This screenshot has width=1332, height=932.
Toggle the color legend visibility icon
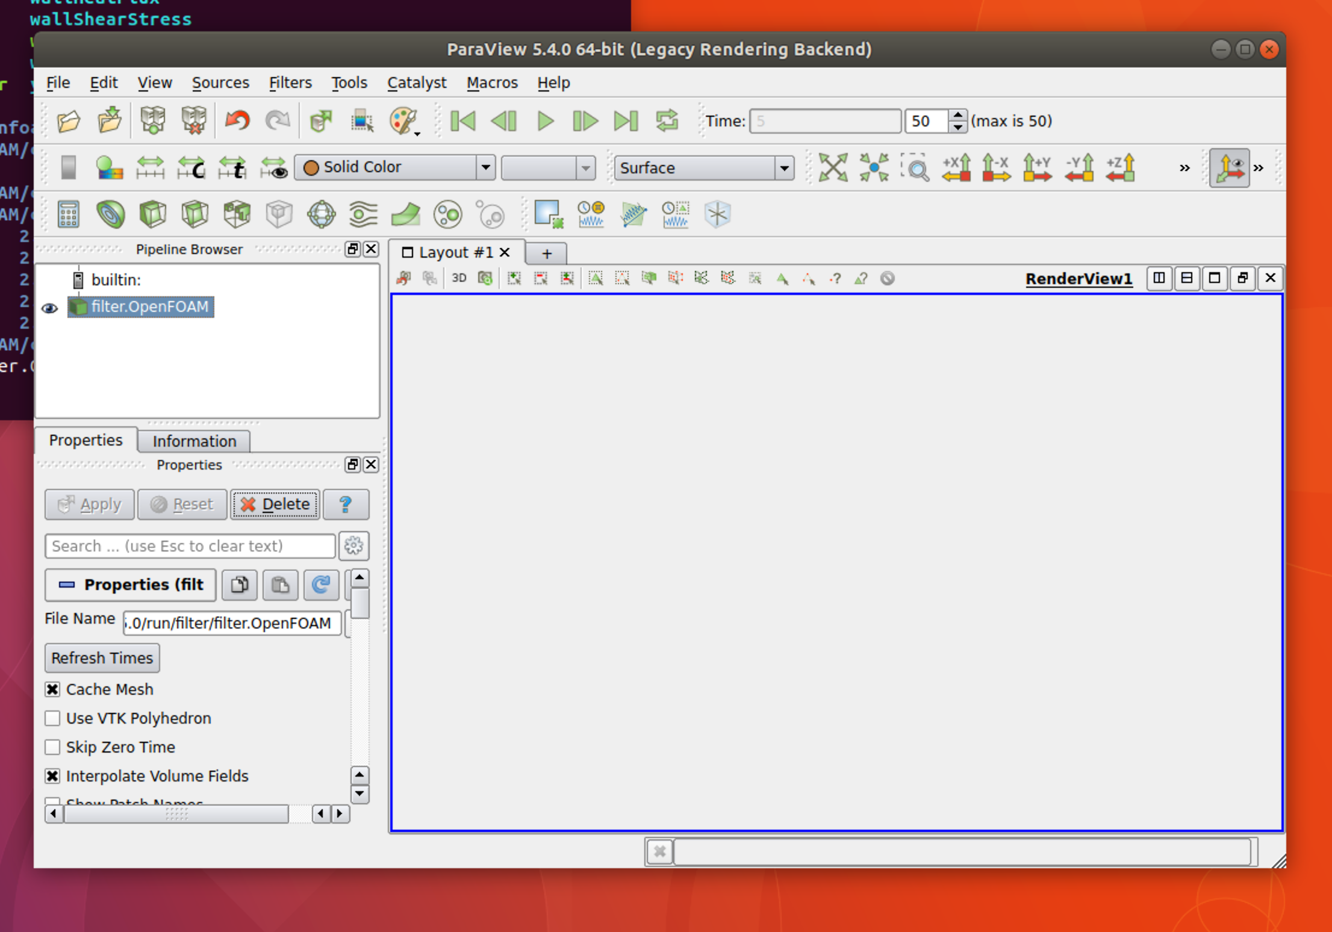pyautogui.click(x=69, y=167)
